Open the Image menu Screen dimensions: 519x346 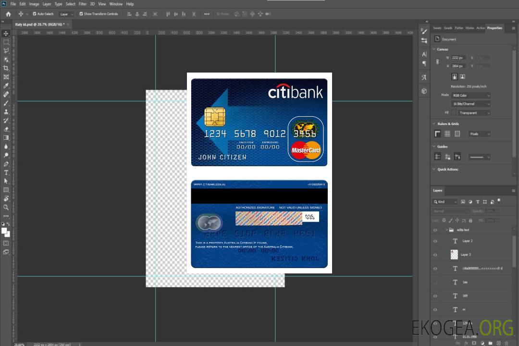tap(34, 4)
